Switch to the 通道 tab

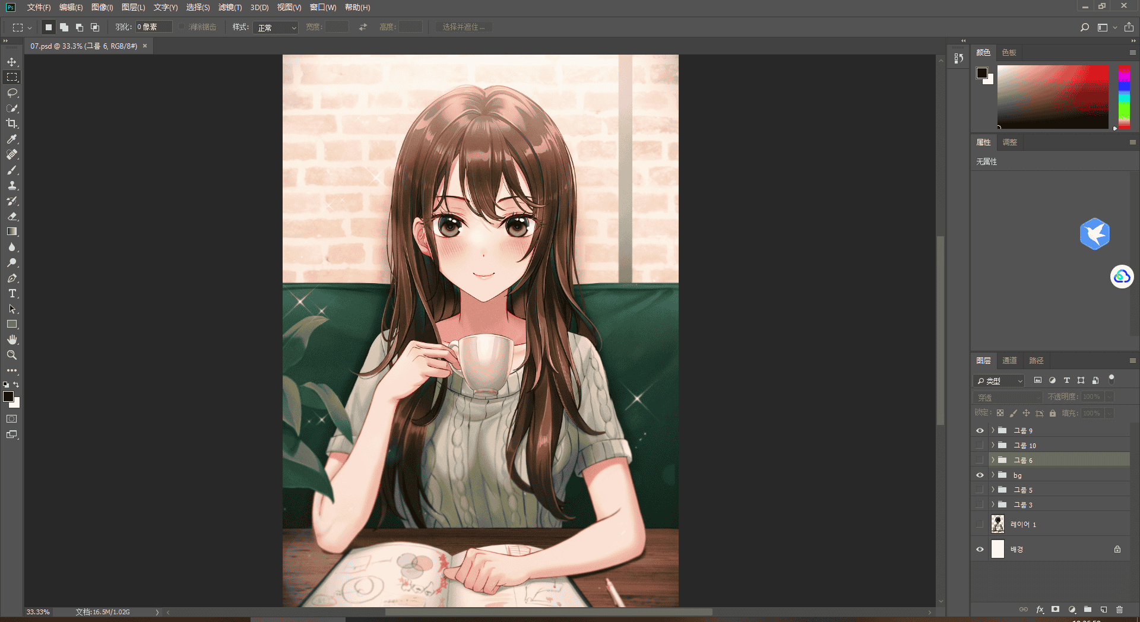(1009, 360)
